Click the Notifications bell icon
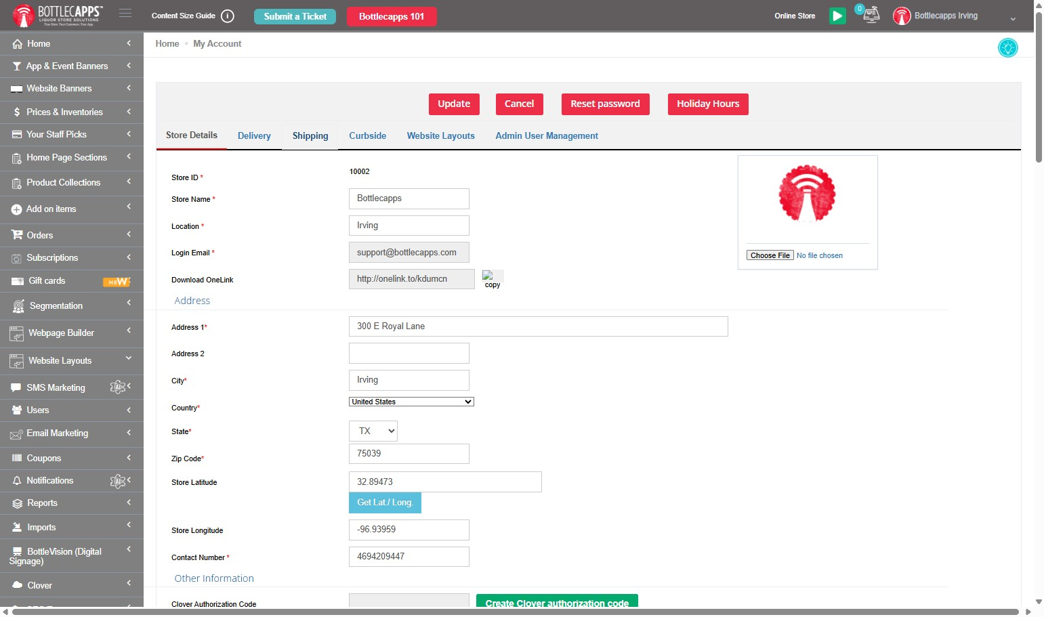 [x=17, y=481]
